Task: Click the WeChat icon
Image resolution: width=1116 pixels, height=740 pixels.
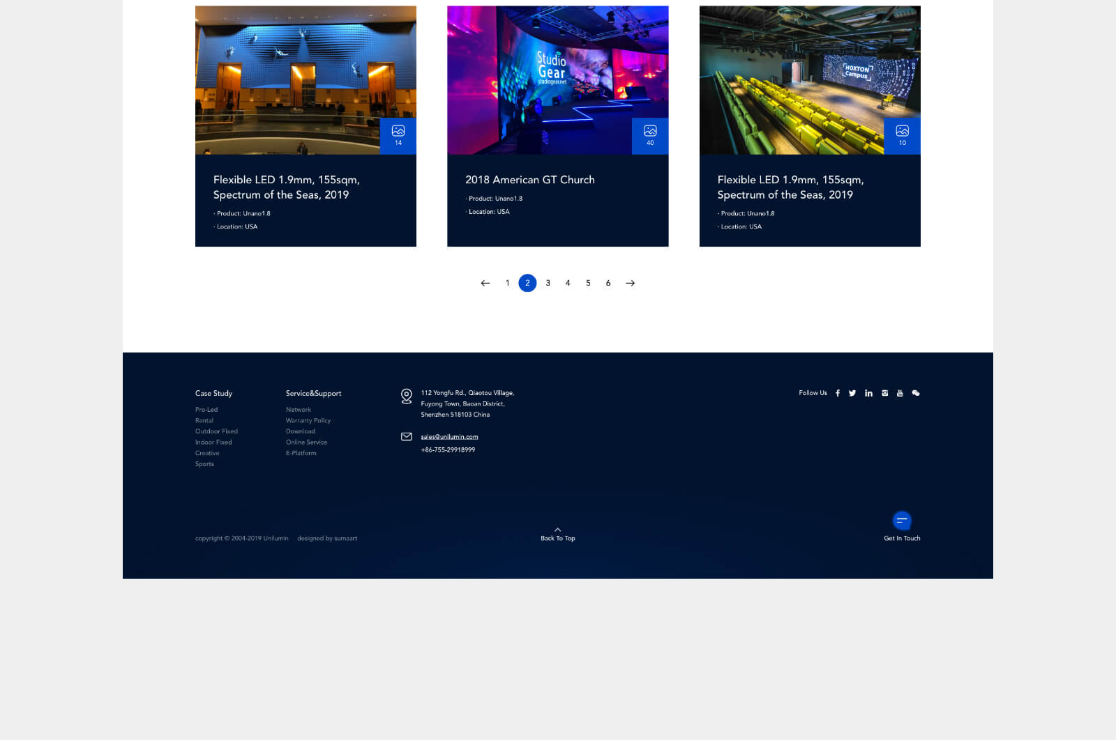Action: [x=916, y=394]
